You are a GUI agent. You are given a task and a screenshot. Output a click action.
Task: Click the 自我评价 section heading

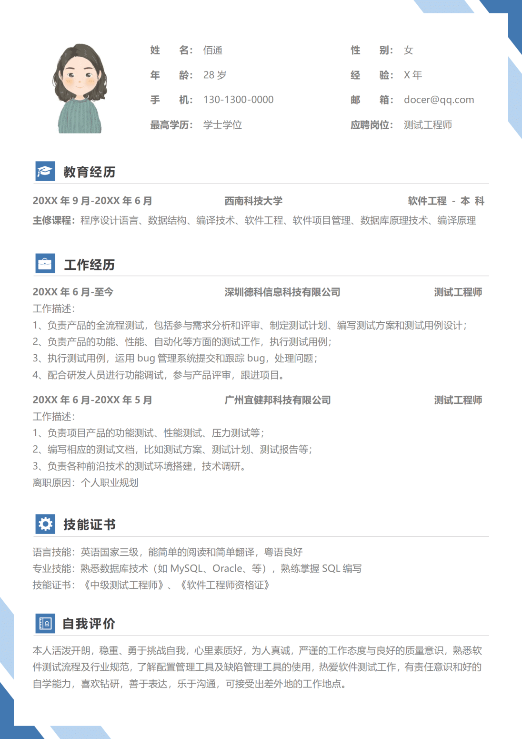(89, 624)
